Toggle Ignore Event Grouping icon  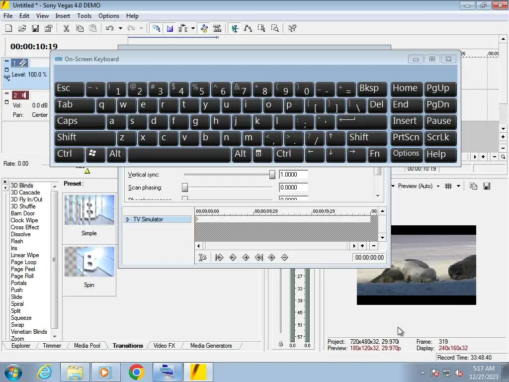click(x=217, y=28)
